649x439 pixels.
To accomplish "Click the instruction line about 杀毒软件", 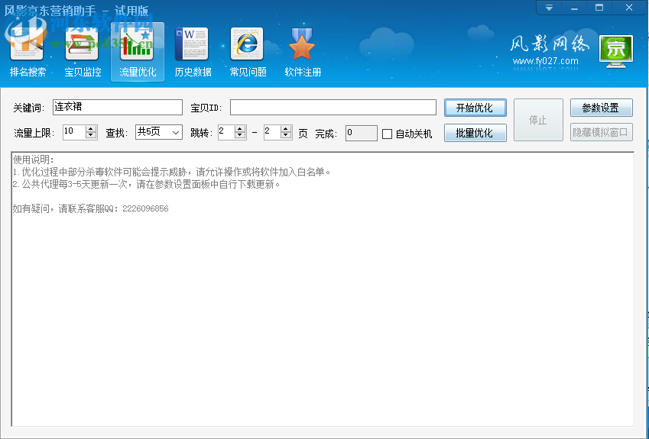I will pos(171,172).
